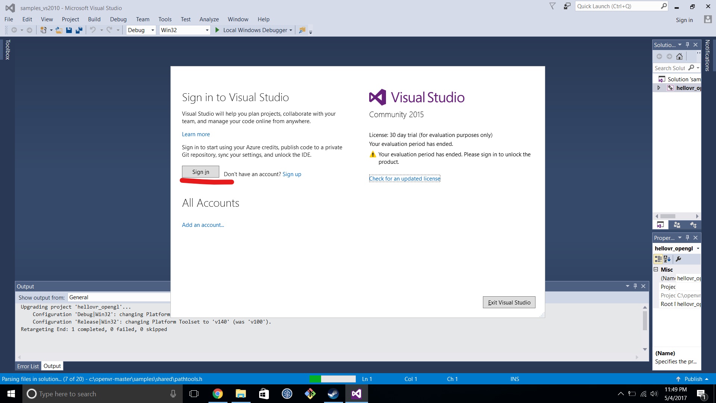Open the Debug configuration dropdown
Image resolution: width=716 pixels, height=403 pixels.
tap(153, 30)
